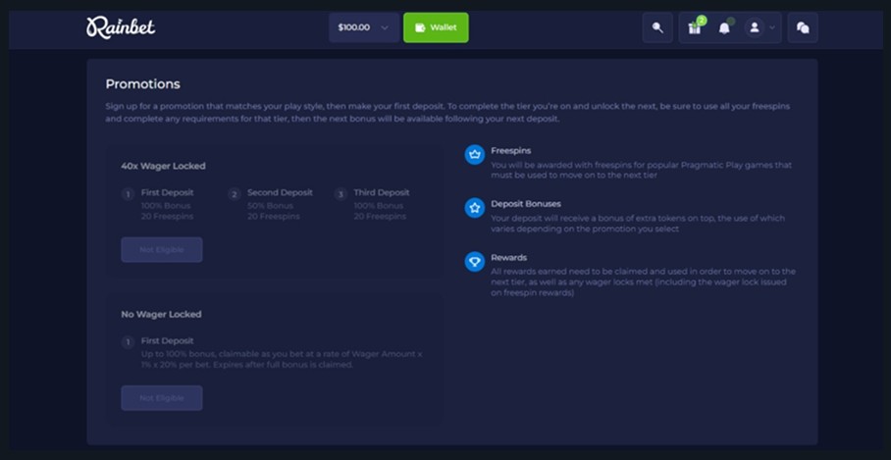
Task: Select the First Deposit step in 40x Wager
Action: pos(167,193)
